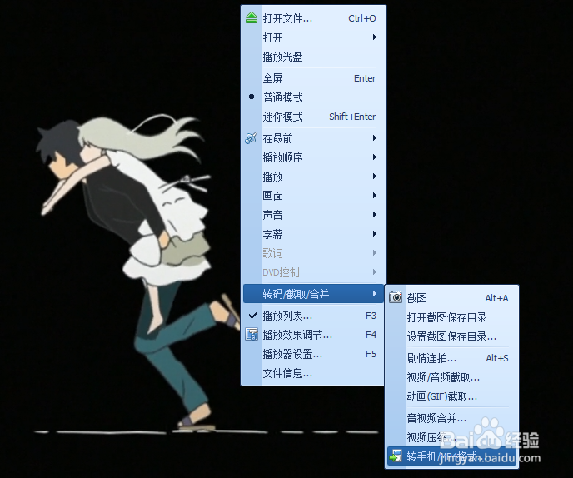Image resolution: width=573 pixels, height=478 pixels.
Task: Expand the 打开 submenu arrow
Action: pos(375,37)
